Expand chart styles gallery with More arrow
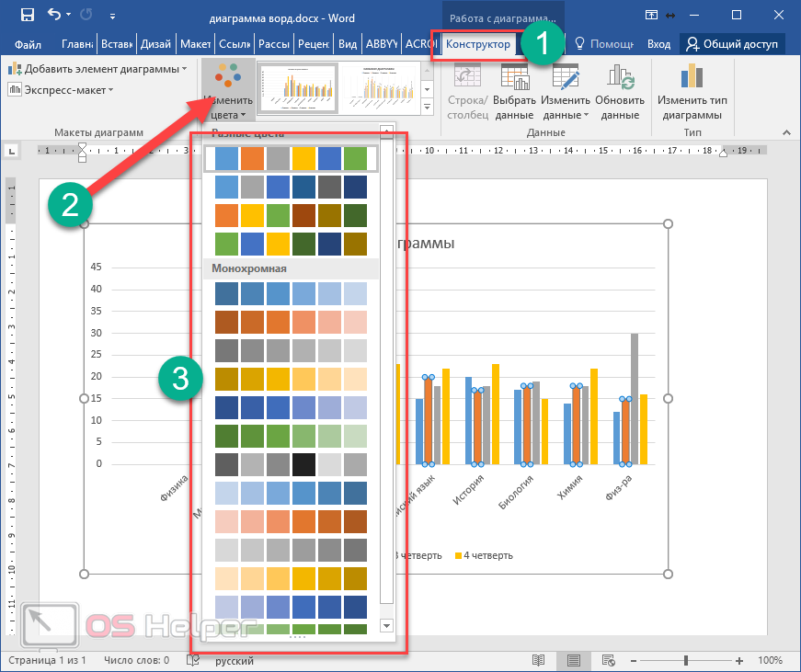Screen dimensions: 801x672 426,108
